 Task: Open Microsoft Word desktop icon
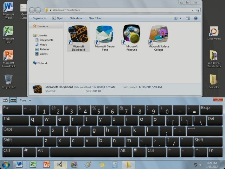8,10
